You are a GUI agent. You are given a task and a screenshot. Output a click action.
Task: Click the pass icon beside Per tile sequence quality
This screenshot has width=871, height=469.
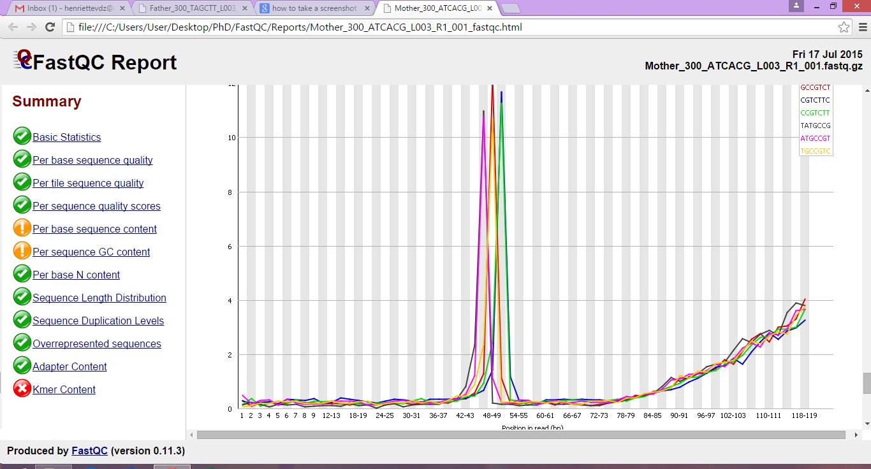point(22,182)
